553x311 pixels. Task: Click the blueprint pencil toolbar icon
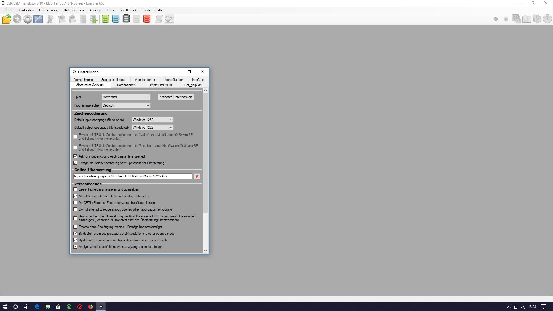[x=38, y=19]
